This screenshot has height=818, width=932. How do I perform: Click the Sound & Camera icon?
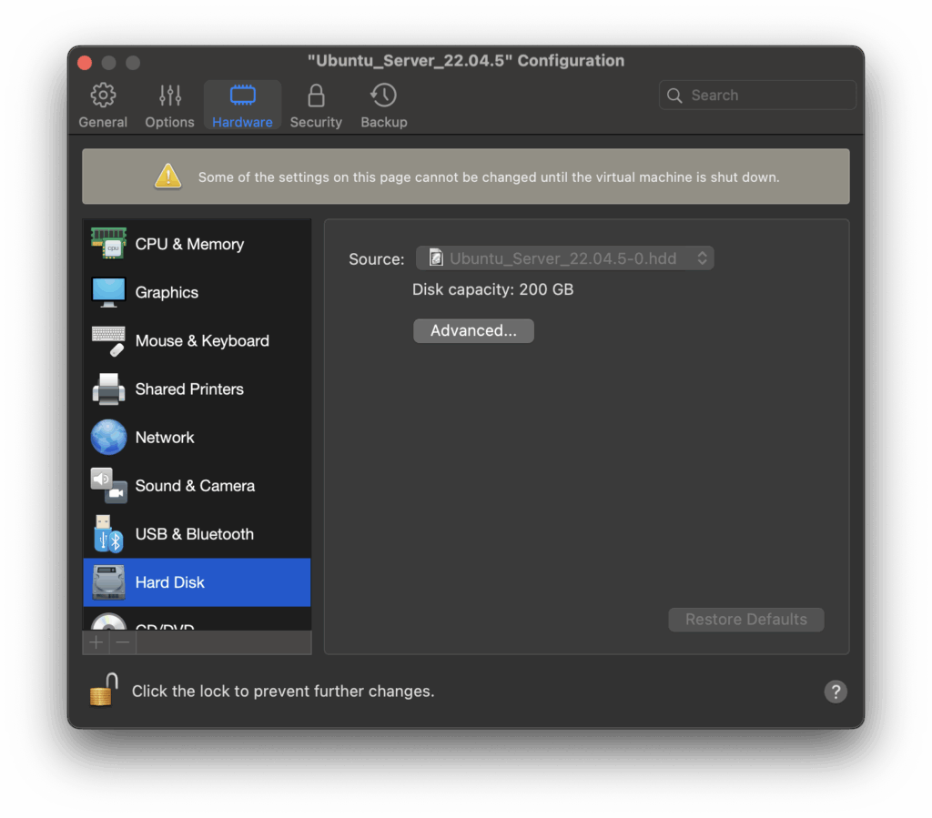pyautogui.click(x=109, y=485)
